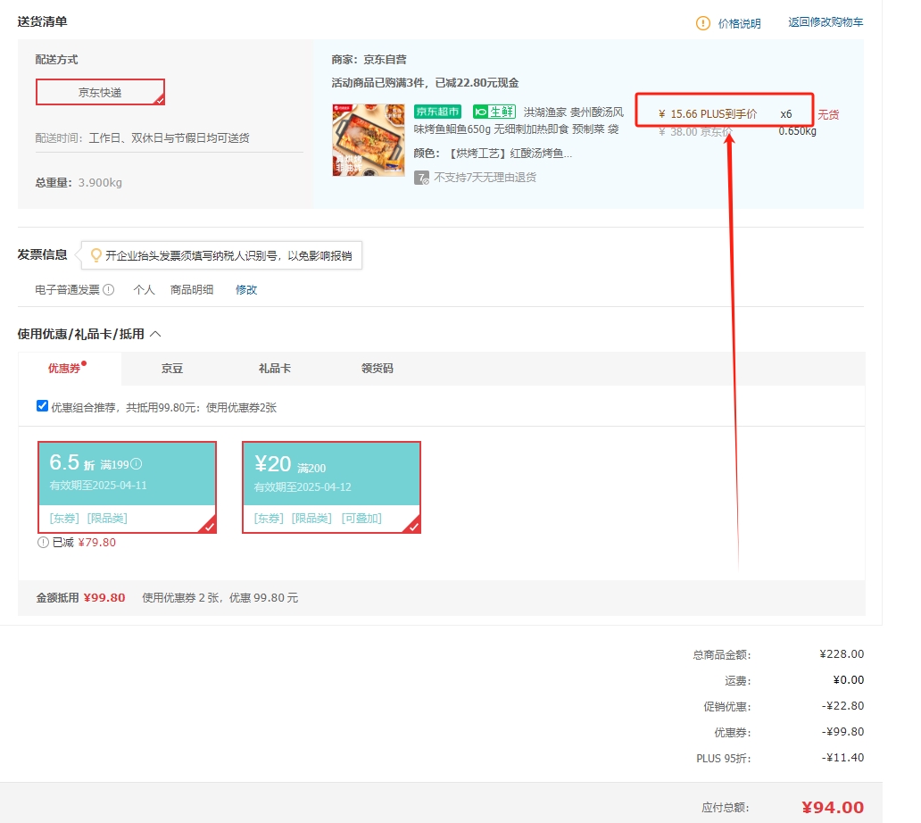Click the 商品明细 invoice content text
This screenshot has height=823, width=921.
click(192, 289)
